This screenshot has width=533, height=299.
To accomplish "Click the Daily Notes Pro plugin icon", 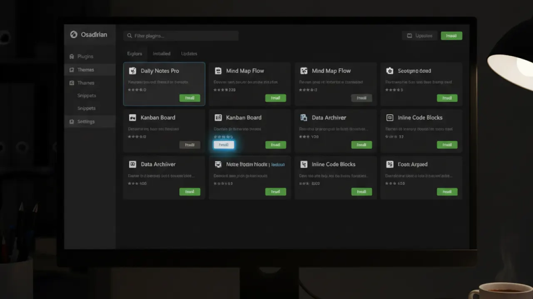I will point(132,71).
